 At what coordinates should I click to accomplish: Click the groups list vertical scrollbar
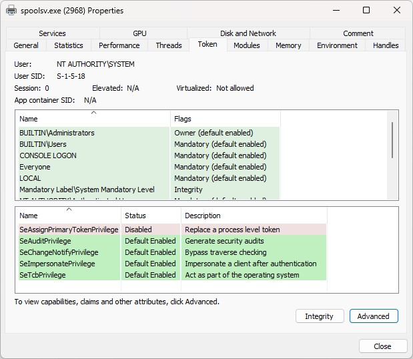[x=393, y=139]
